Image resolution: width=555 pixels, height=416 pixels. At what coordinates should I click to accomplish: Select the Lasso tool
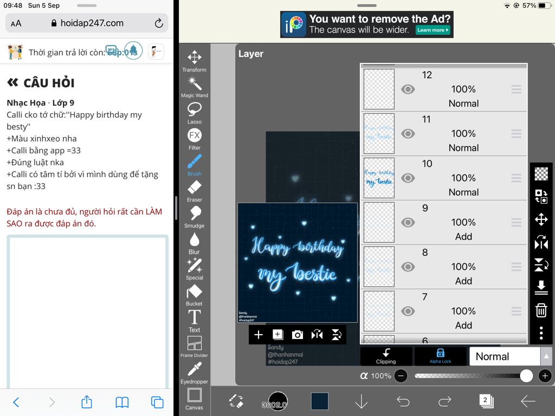click(195, 113)
